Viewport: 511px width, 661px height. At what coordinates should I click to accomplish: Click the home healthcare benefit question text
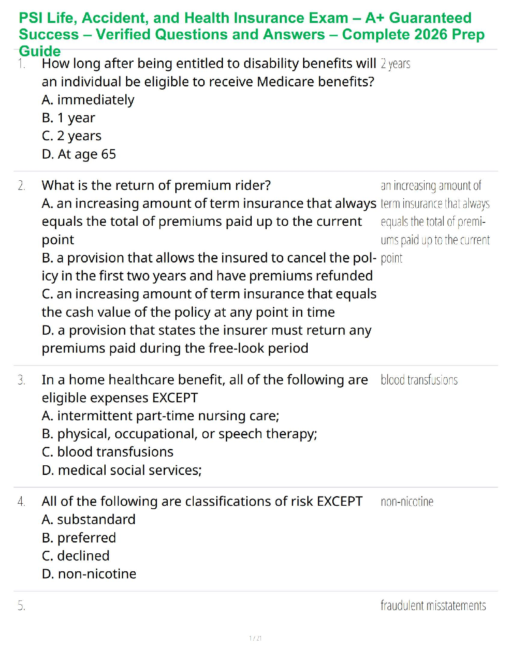point(205,389)
